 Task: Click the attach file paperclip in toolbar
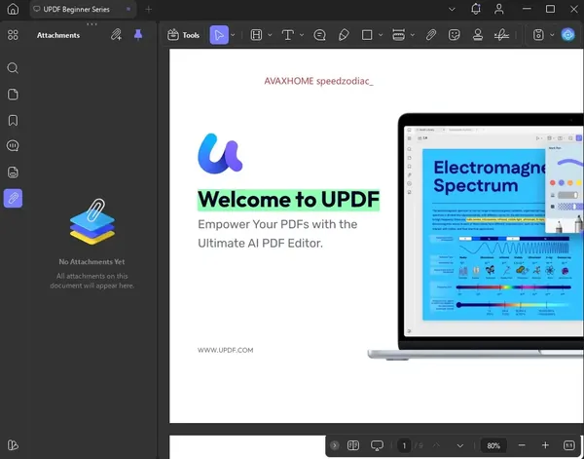tap(430, 35)
